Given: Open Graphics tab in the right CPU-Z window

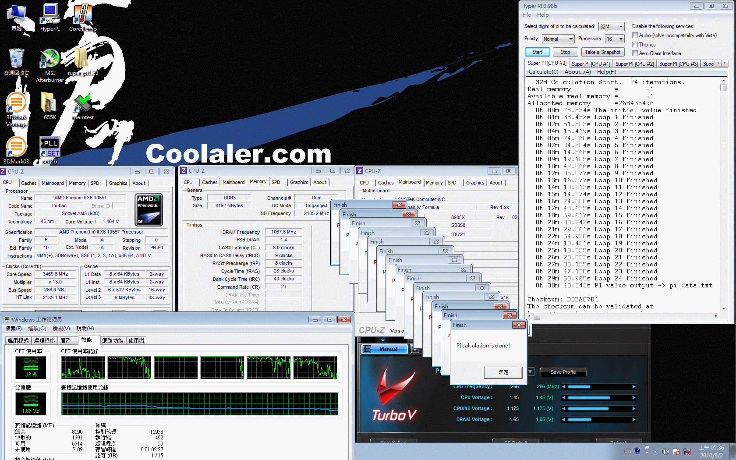Looking at the screenshot, I should pos(475,183).
